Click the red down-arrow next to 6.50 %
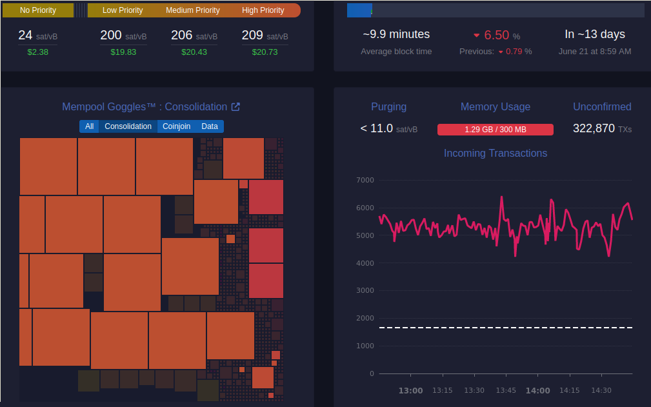Screen dimensions: 651x407 477,35
